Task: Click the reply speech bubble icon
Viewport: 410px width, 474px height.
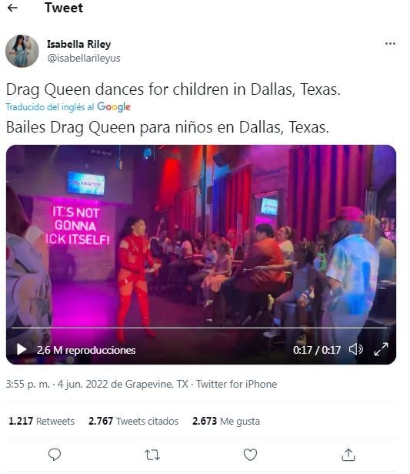Action: [55, 455]
